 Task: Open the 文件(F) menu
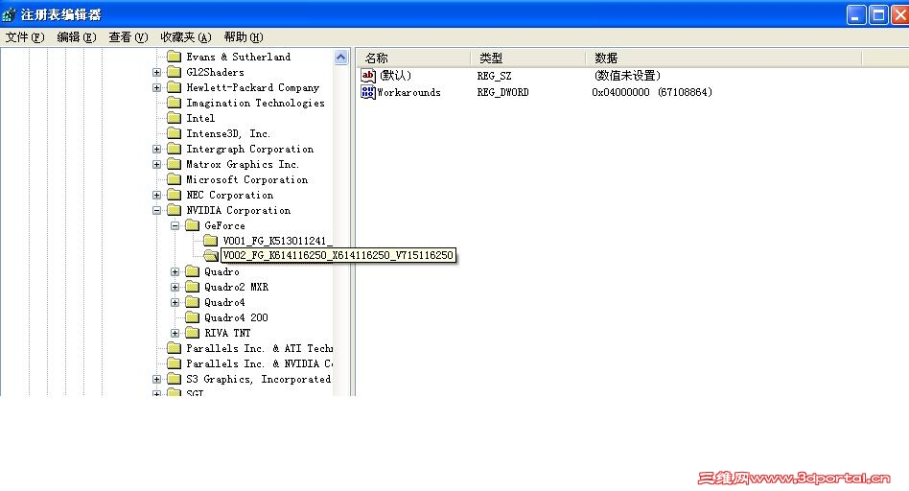[25, 37]
